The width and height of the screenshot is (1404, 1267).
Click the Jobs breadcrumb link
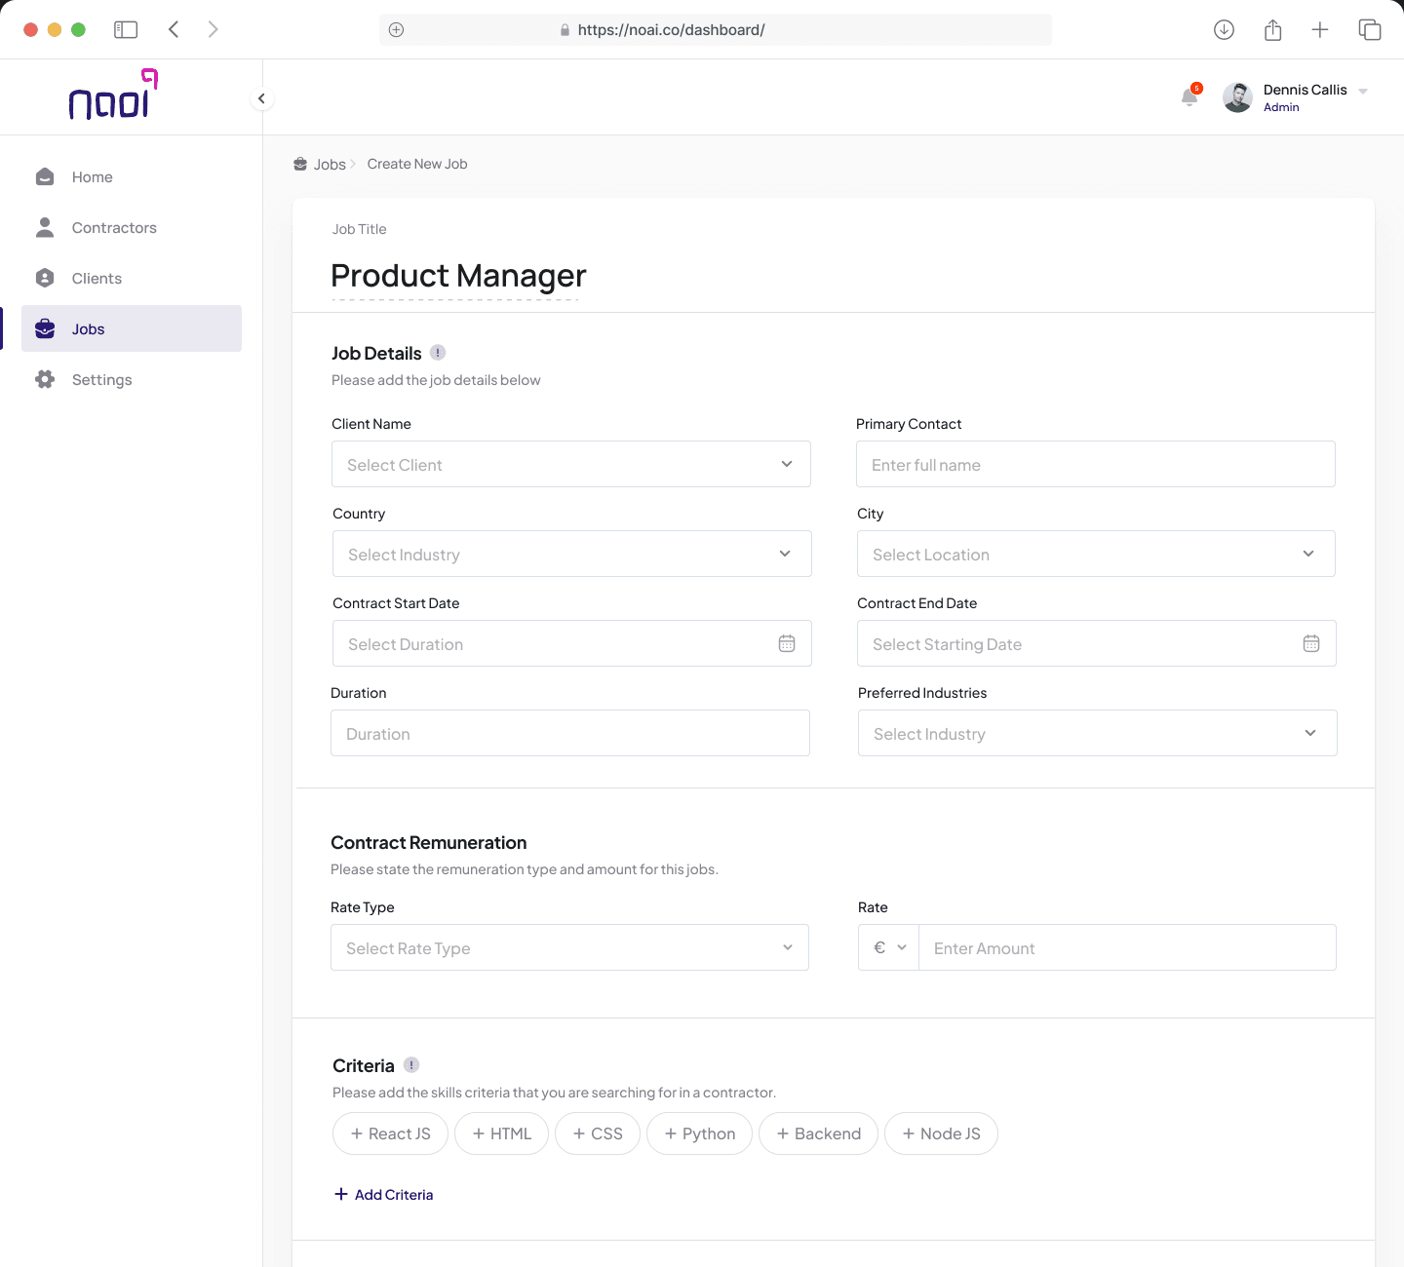[x=330, y=164]
